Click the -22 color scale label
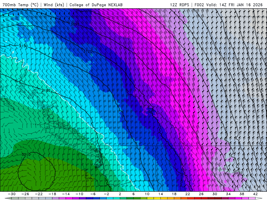This screenshot has width=267, height=200. 39,194
